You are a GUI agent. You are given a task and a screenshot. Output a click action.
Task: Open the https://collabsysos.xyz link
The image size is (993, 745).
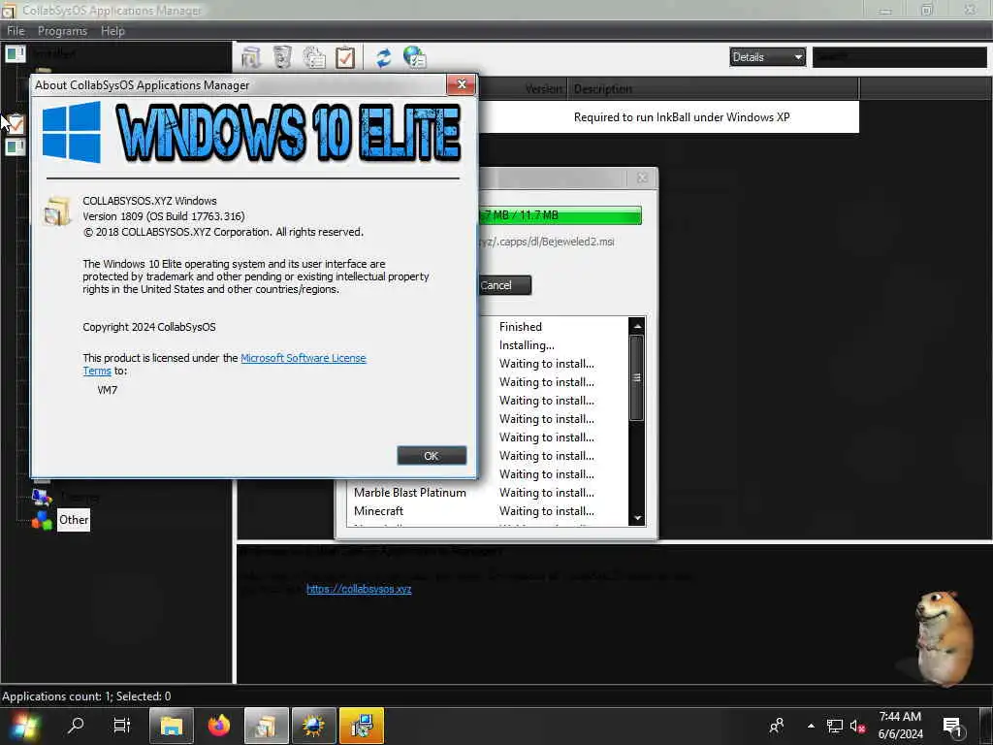pyautogui.click(x=359, y=589)
